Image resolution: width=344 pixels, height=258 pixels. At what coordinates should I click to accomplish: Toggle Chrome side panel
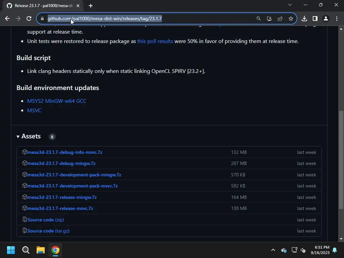(x=315, y=19)
